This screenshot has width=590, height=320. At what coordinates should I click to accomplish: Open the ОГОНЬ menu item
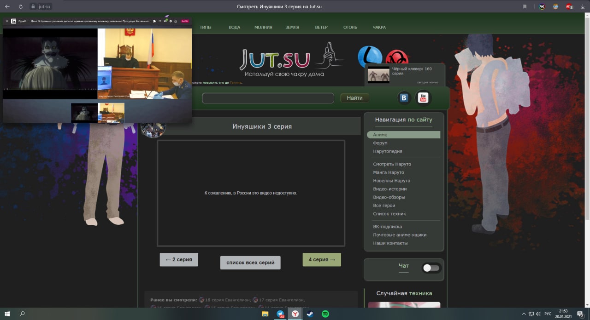pos(350,27)
